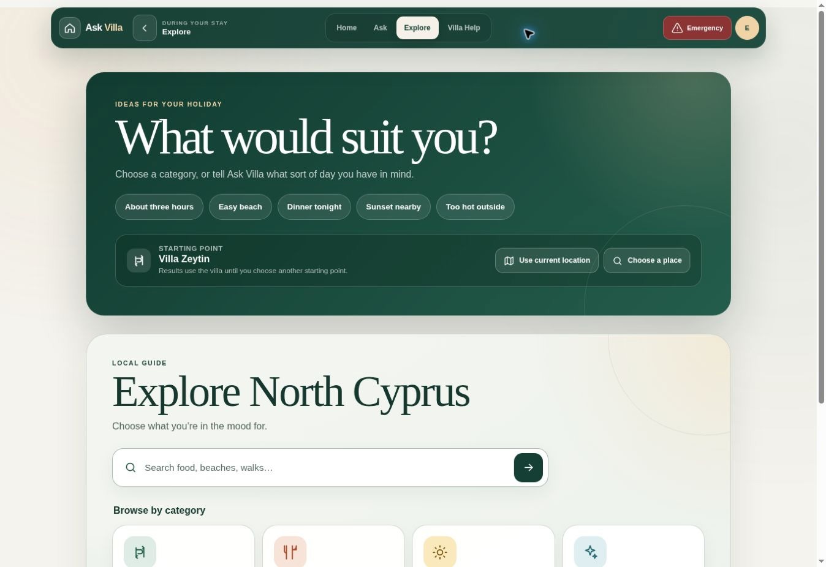Click Choose a place button
This screenshot has height=567, width=826.
point(647,260)
